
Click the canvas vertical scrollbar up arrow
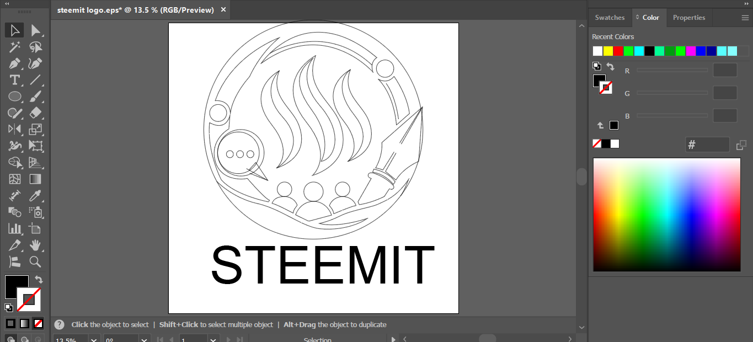pos(581,25)
